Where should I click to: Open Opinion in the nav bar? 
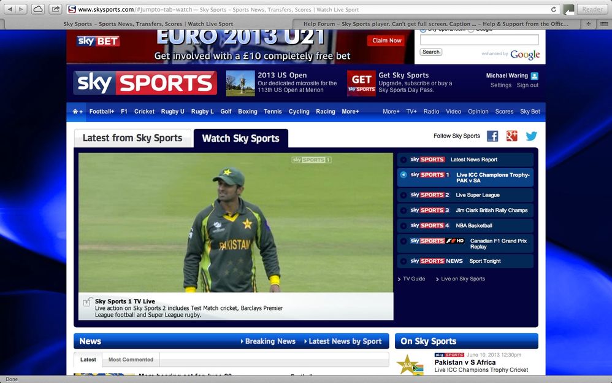click(x=478, y=111)
